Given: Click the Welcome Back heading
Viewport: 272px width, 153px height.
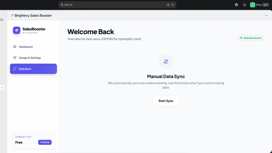Looking at the screenshot, I should [x=91, y=32].
